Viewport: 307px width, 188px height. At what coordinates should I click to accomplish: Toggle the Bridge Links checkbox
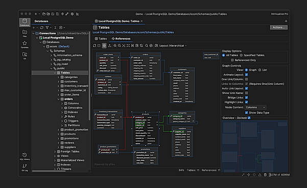pos(247,98)
